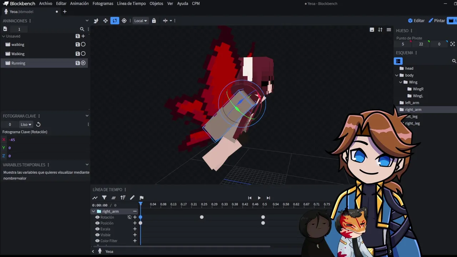Save the lowercase walking animation

77,44
